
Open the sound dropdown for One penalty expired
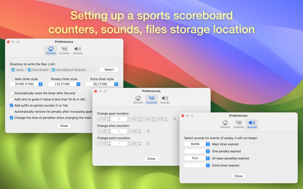coord(197,151)
